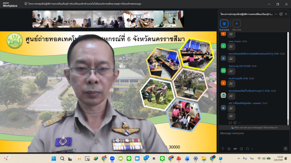
Task: Open the first LINE app in taskbar
Action: click(x=129, y=159)
